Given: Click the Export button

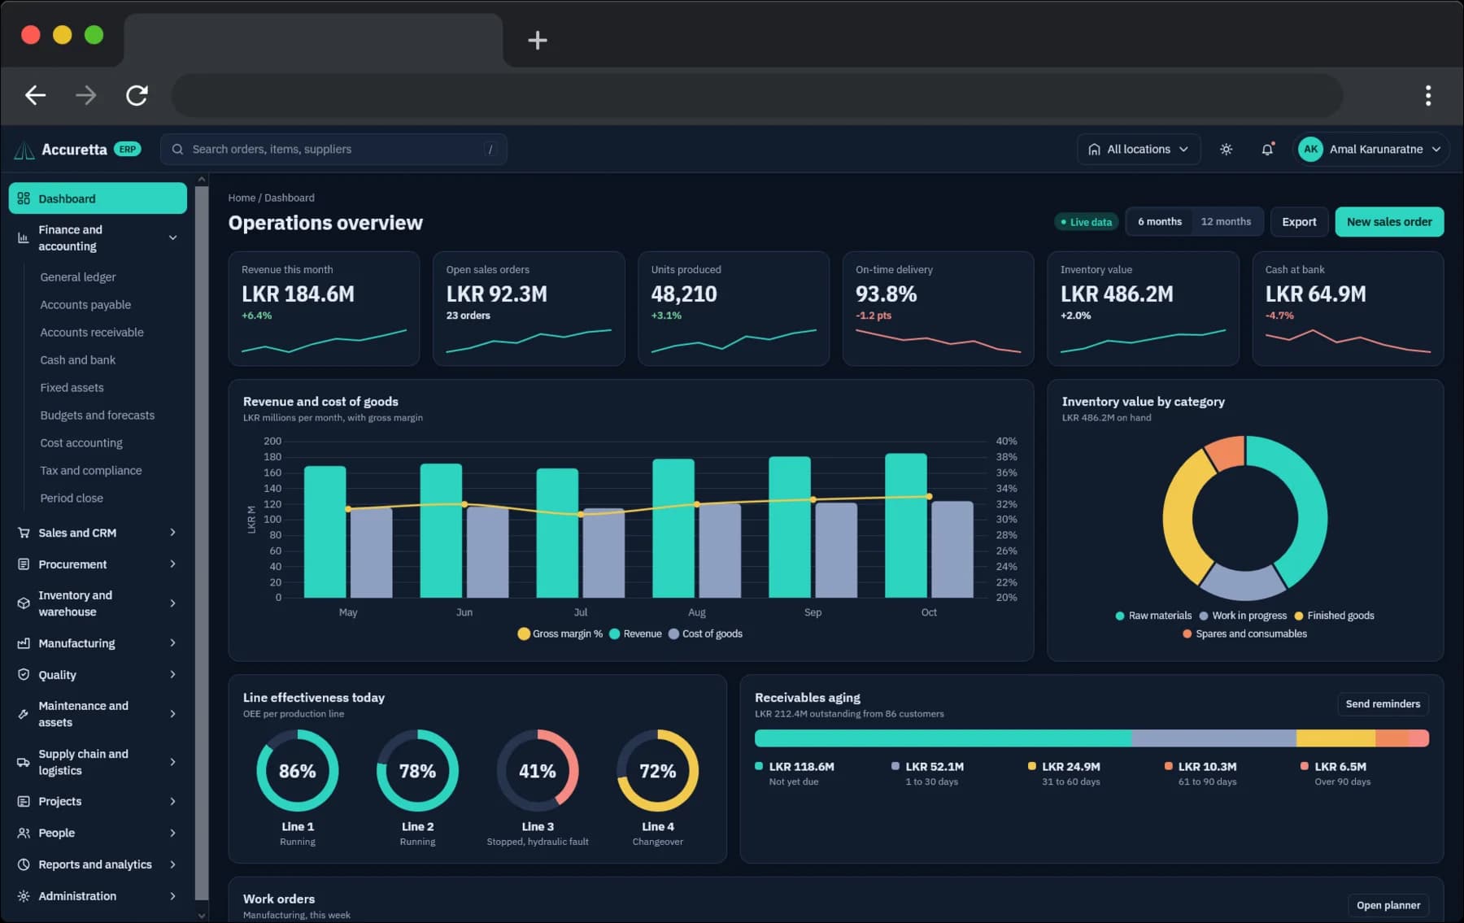Looking at the screenshot, I should [1299, 222].
